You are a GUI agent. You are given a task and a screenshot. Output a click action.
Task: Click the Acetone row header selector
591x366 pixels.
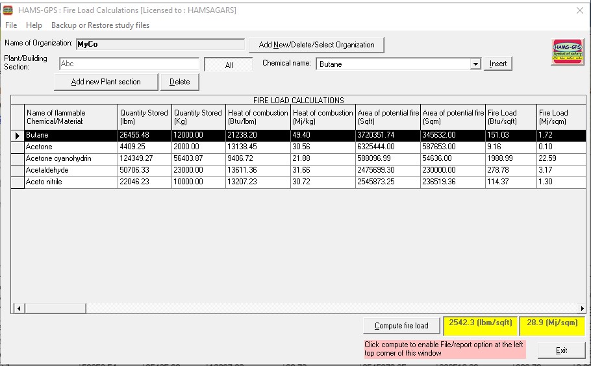[x=18, y=147]
